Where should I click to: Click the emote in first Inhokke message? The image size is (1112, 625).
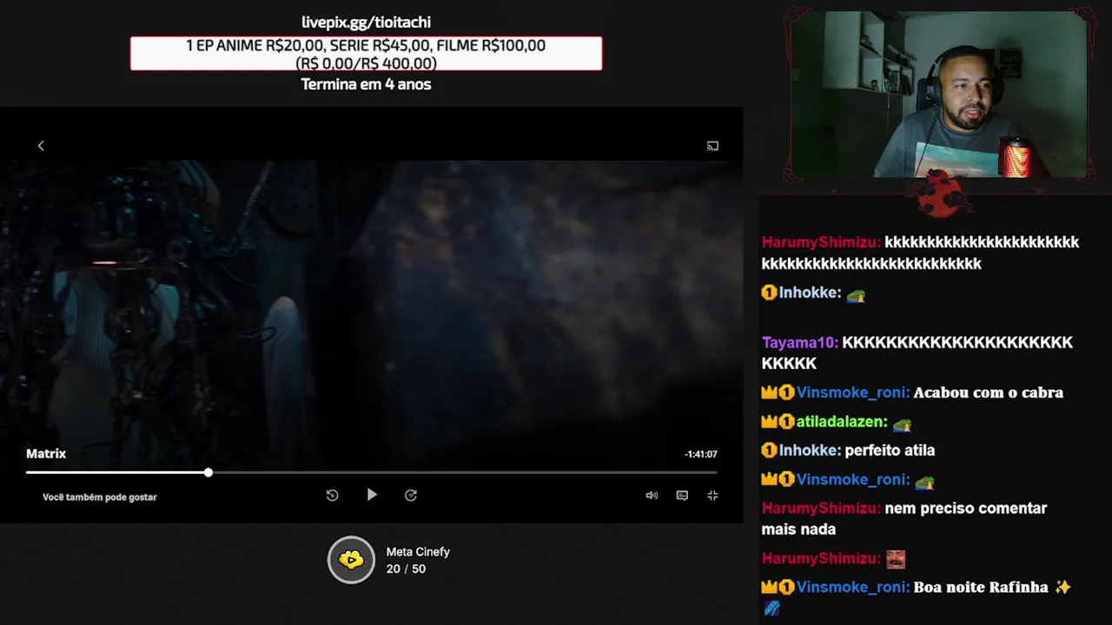click(856, 295)
